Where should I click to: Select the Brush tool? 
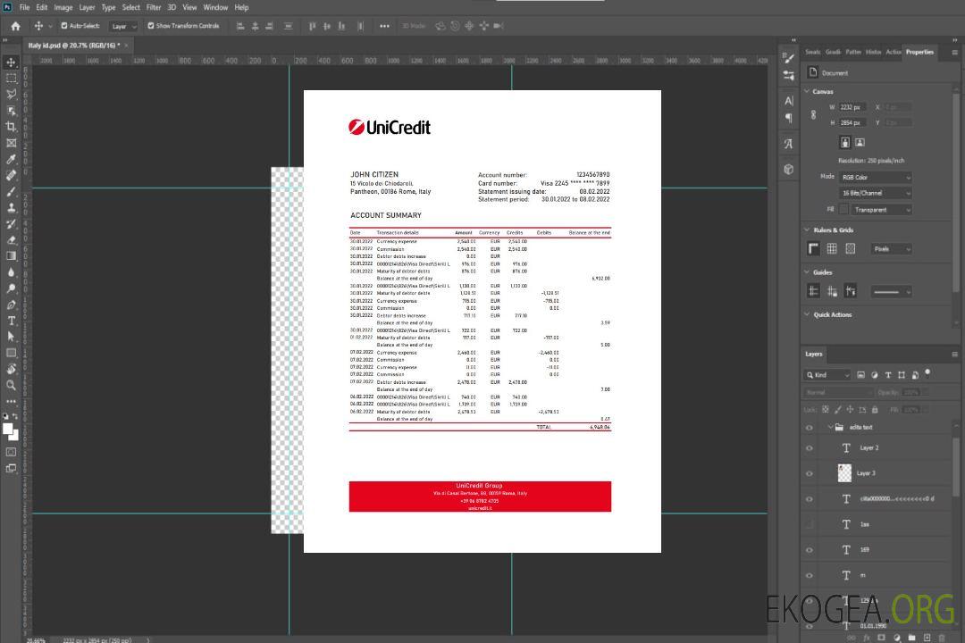(11, 191)
